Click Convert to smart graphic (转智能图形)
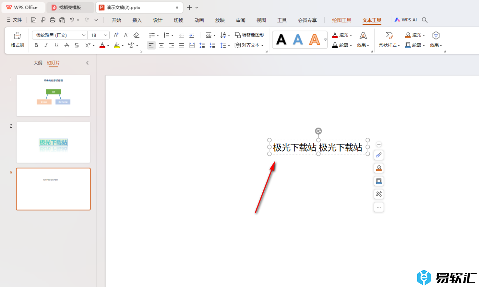The image size is (479, 287). tap(249, 35)
